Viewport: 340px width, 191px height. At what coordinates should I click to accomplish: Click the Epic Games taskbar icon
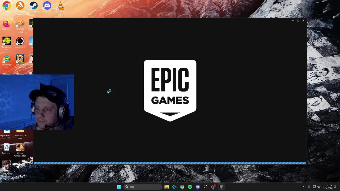(221, 187)
